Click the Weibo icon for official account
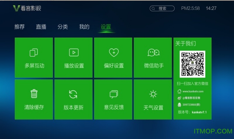The image size is (234, 139). (179, 98)
